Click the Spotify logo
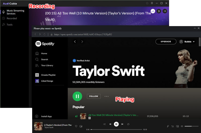 [45, 44]
